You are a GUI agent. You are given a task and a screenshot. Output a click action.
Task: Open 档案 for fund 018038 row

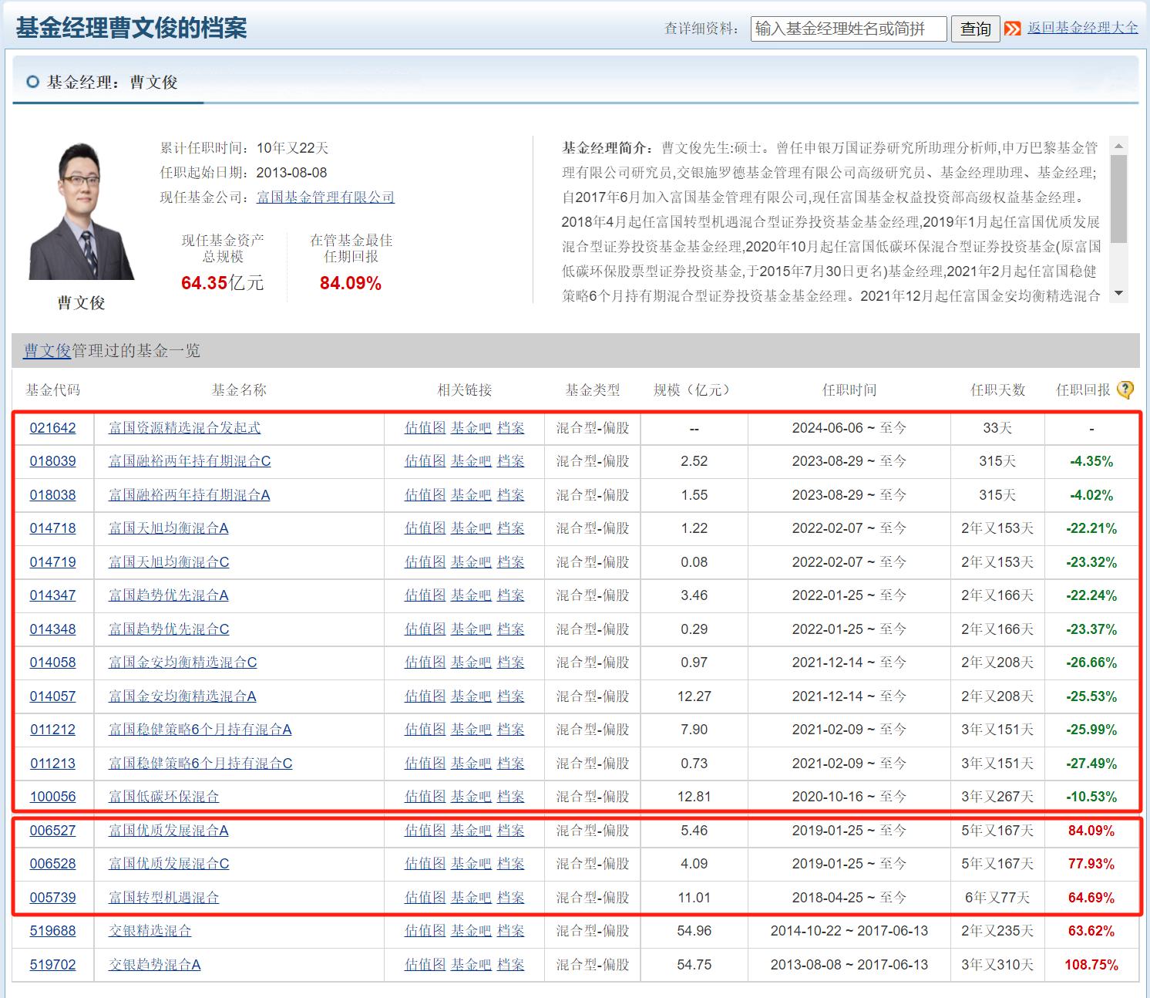[x=510, y=495]
